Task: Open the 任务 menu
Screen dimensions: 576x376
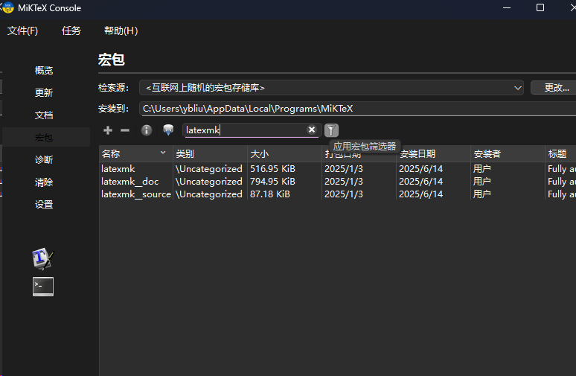Action: point(71,31)
